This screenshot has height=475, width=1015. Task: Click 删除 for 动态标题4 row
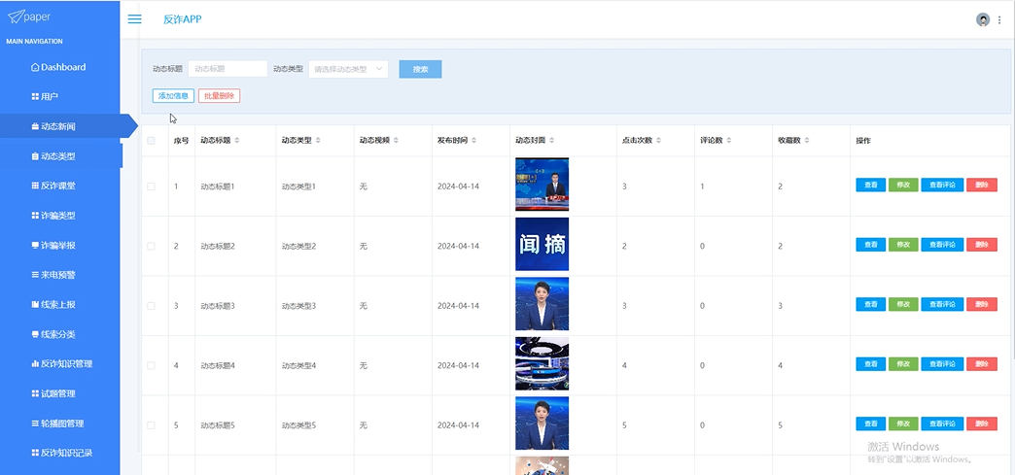pos(982,364)
